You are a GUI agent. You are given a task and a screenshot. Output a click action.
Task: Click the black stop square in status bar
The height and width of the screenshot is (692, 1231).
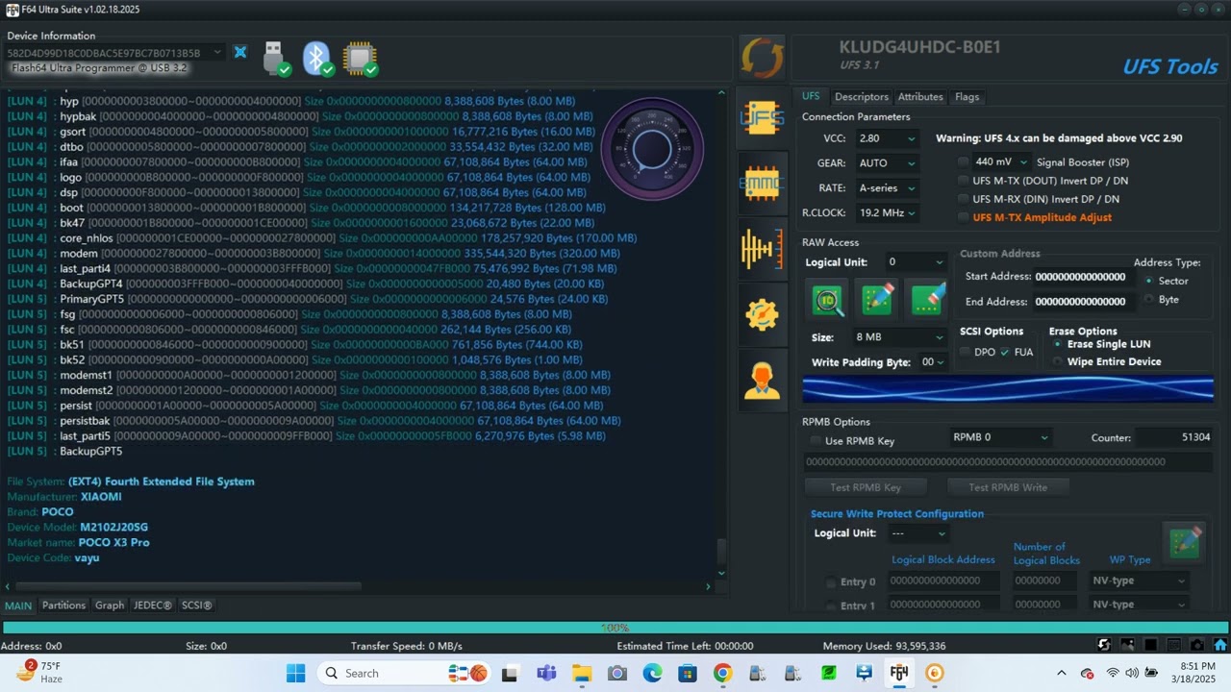point(1150,645)
